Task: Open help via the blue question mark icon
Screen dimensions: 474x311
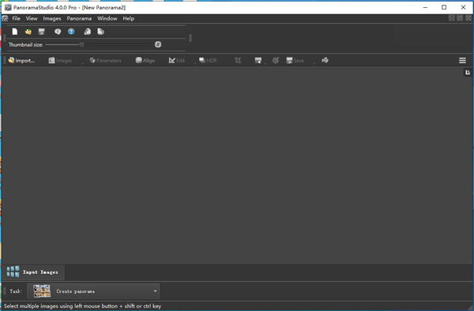Action: point(71,32)
